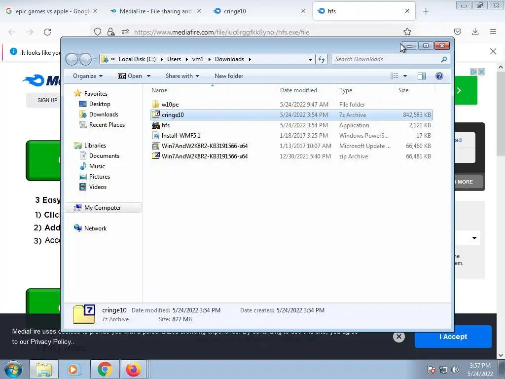Click the taskbar clock showing 3:57 PM
Viewport: 505px width, 379px height.
click(480, 370)
